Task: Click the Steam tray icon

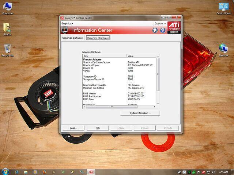Action: pos(179,172)
